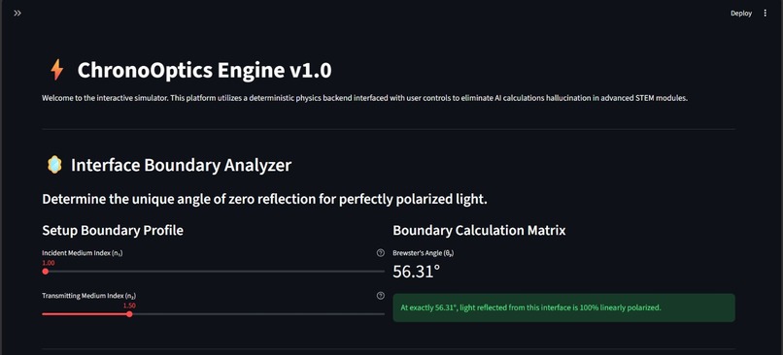This screenshot has width=783, height=355.
Task: Click the Interface Boundary Analyzer heading
Action: click(x=181, y=165)
